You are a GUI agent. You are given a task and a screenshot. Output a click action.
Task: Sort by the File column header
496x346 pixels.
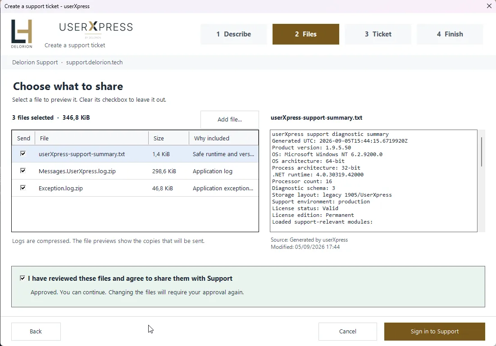click(92, 138)
